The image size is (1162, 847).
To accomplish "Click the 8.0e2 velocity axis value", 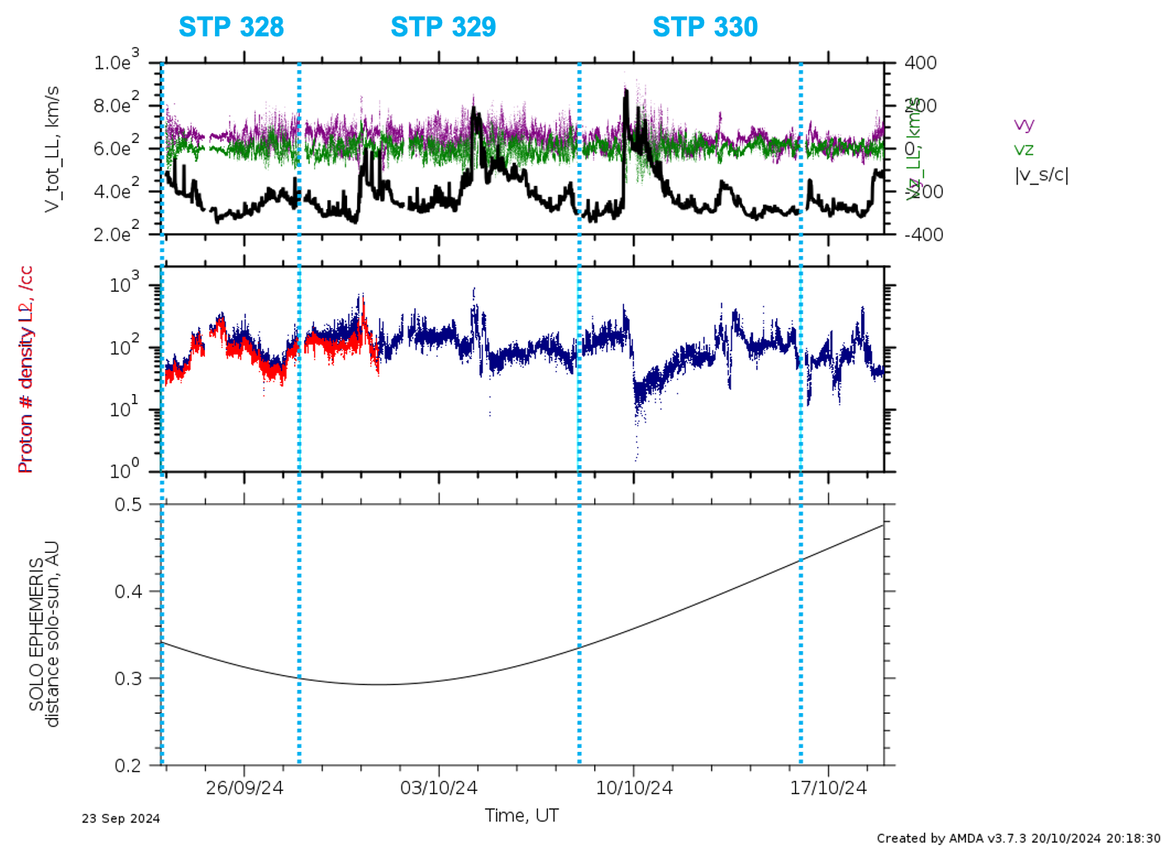I will click(x=117, y=103).
